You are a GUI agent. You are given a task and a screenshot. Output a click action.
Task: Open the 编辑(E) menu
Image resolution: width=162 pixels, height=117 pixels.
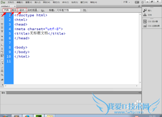point(20,2)
